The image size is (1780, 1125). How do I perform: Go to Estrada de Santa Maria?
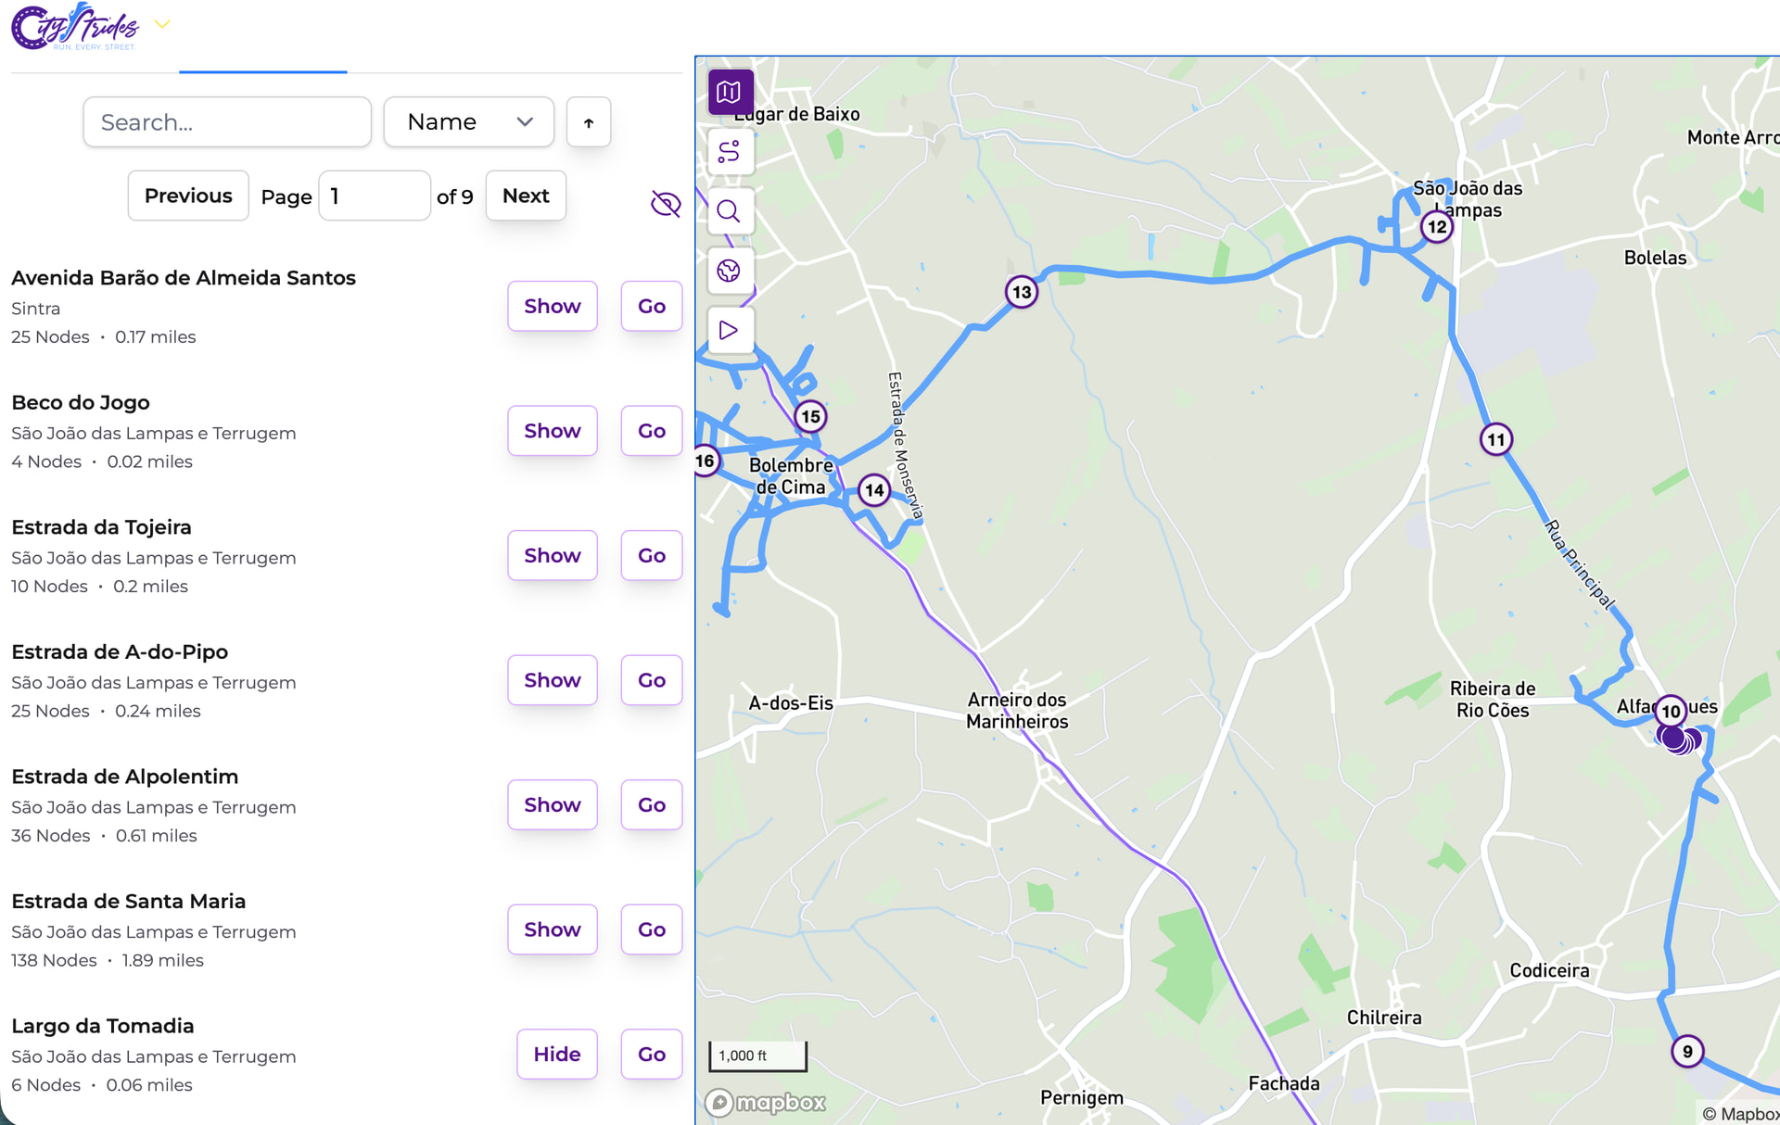click(651, 929)
